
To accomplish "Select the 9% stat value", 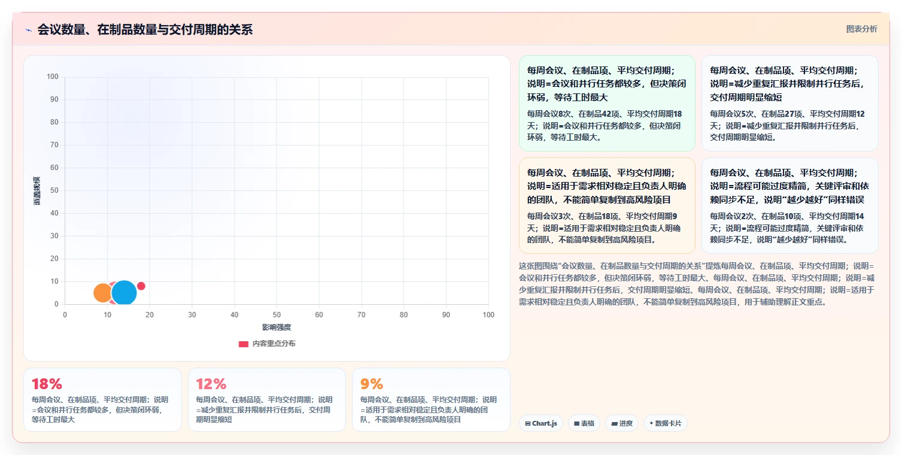I will coord(372,384).
